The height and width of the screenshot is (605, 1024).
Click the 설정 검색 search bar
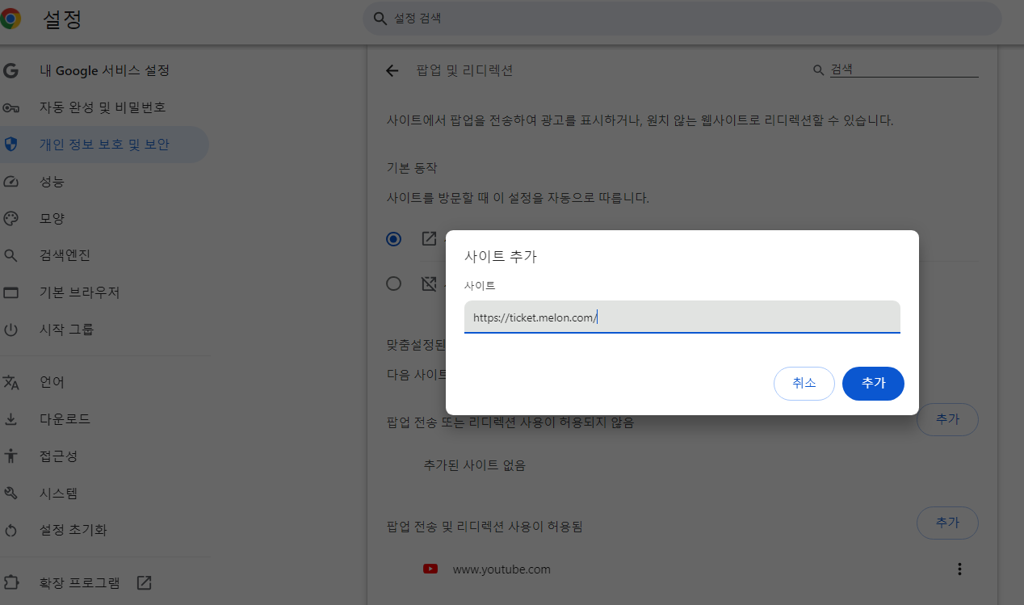click(682, 18)
